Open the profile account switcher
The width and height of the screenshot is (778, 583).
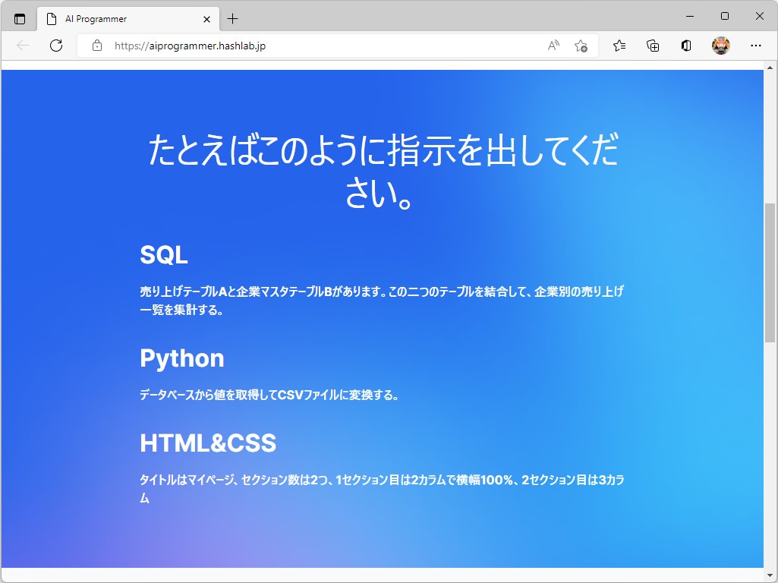pos(720,46)
